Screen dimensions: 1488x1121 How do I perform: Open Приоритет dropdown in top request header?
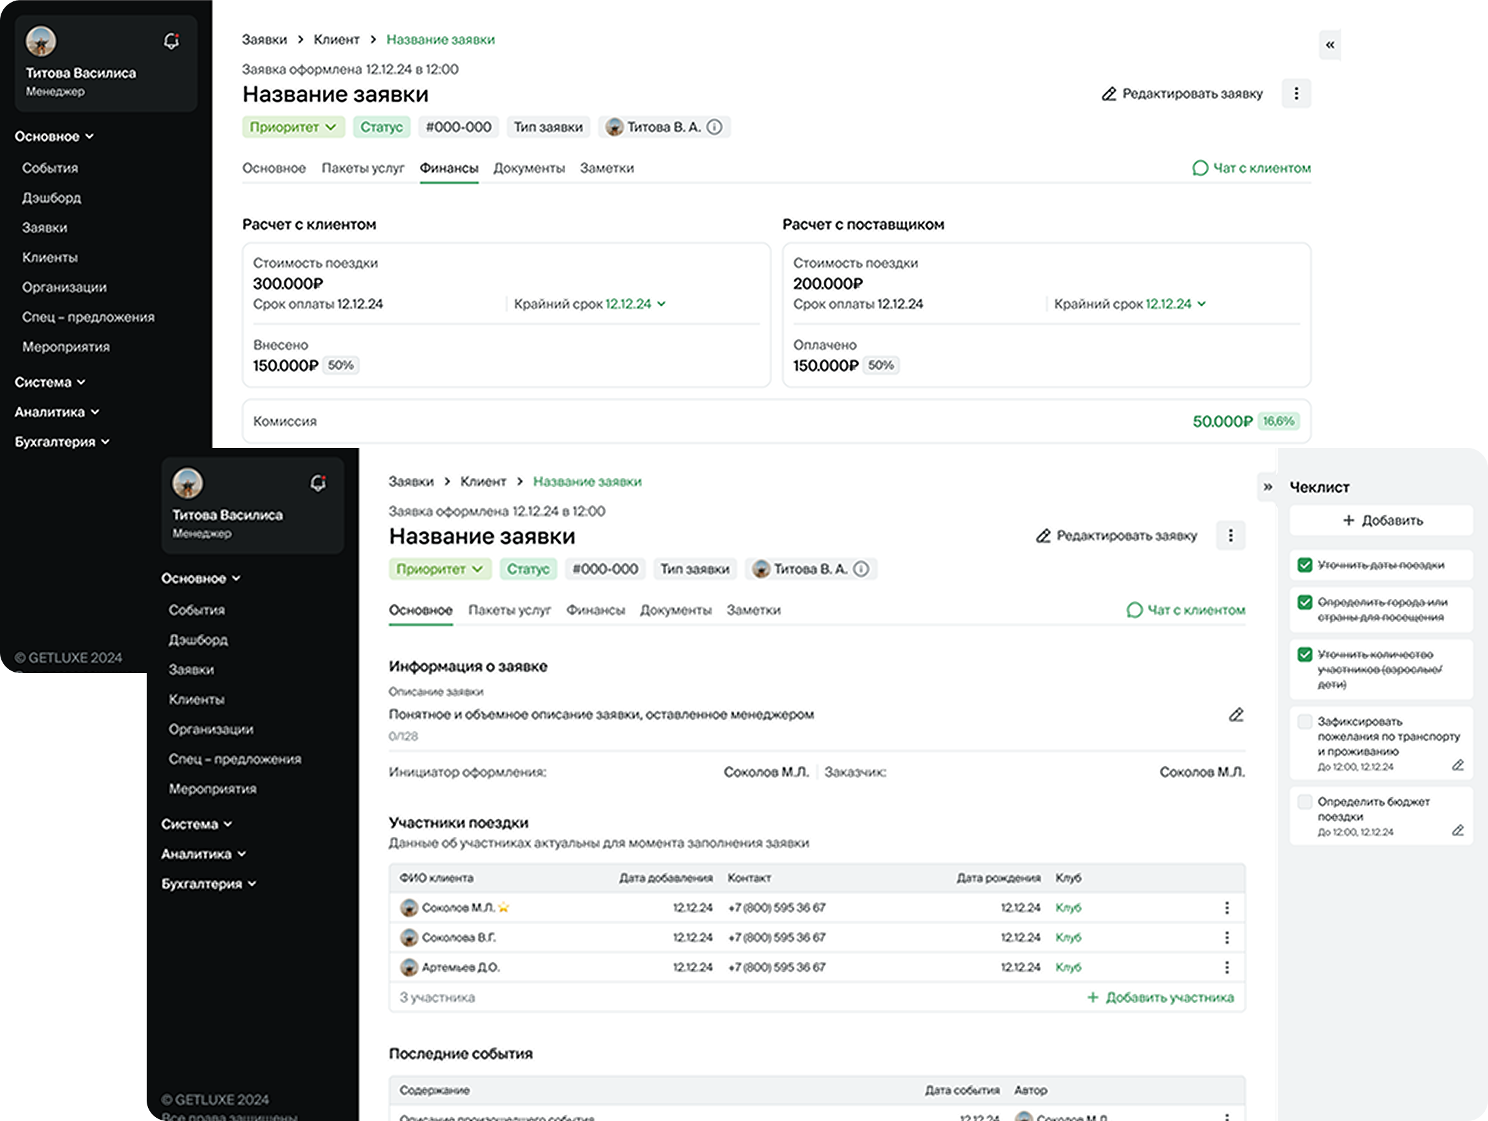click(x=293, y=127)
